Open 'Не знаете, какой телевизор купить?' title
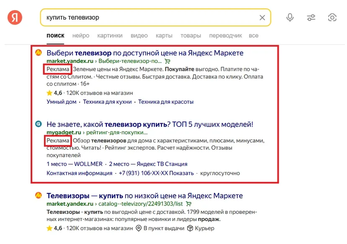This screenshot has height=244, width=347. (x=150, y=125)
